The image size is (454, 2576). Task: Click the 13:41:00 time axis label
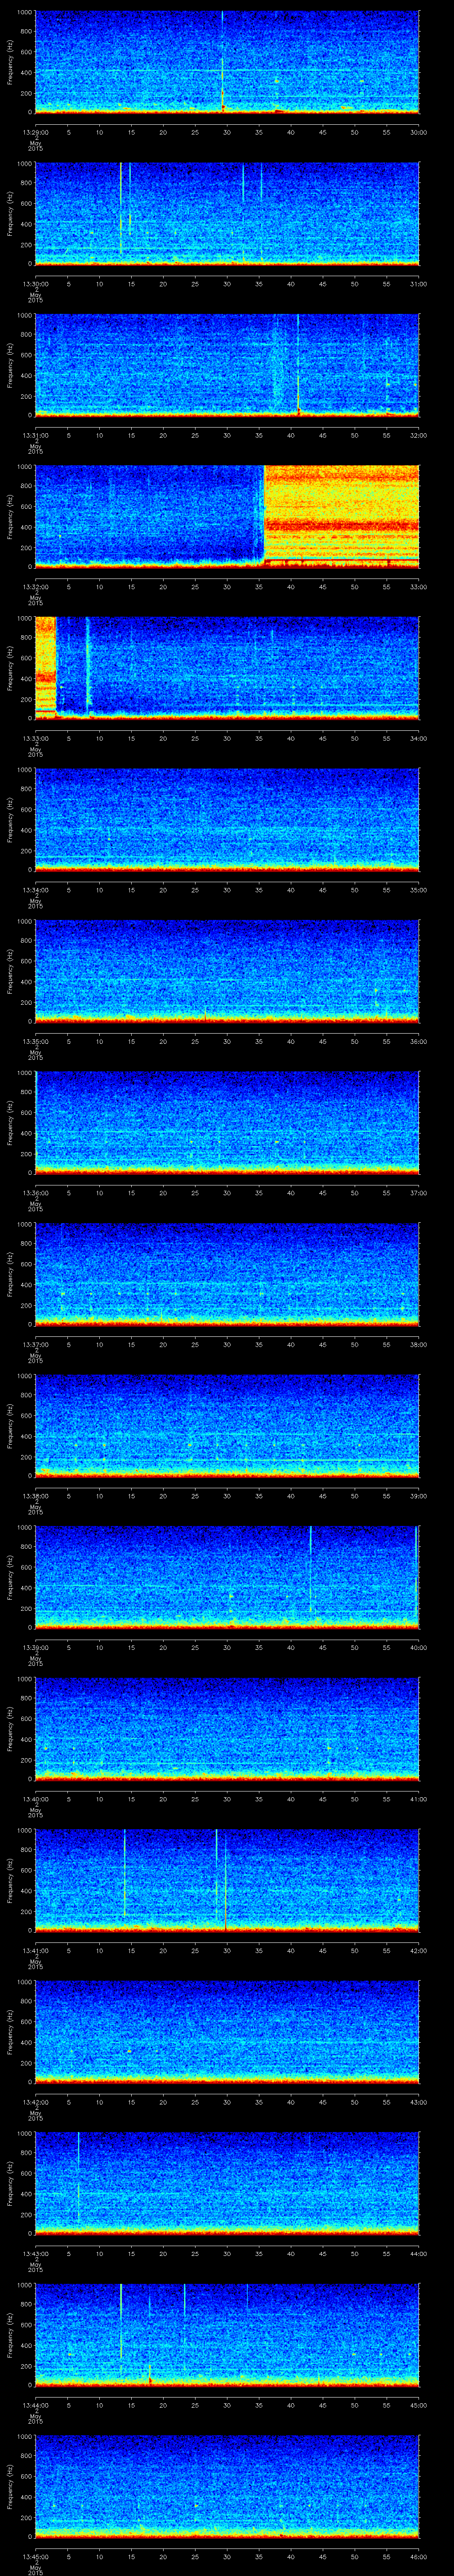point(35,1950)
